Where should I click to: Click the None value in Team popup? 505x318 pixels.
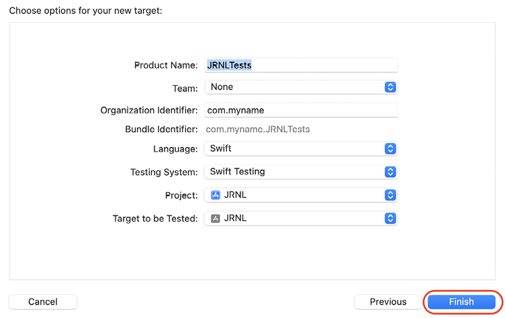point(222,87)
